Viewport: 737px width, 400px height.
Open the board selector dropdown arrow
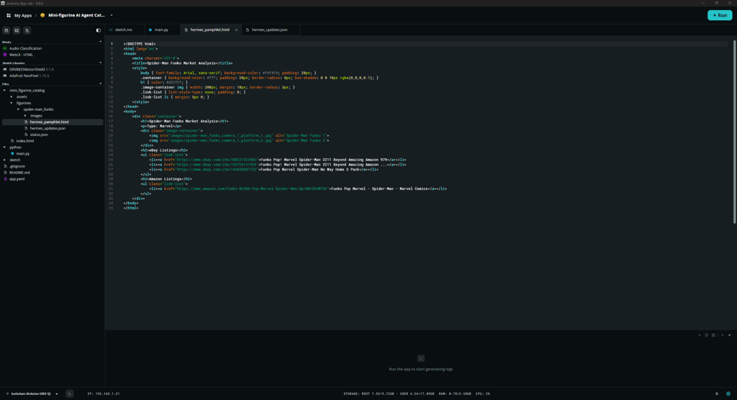(x=57, y=394)
